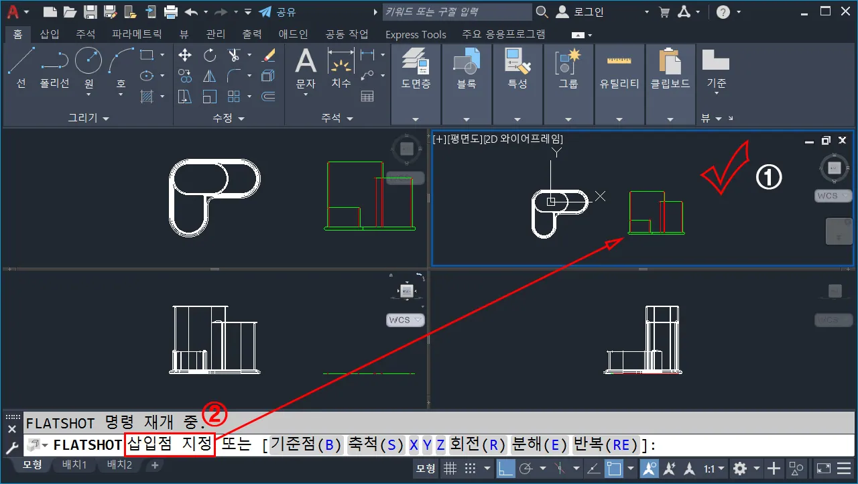The image size is (858, 484).
Task: Click the Explode tool icon
Action: (268, 76)
